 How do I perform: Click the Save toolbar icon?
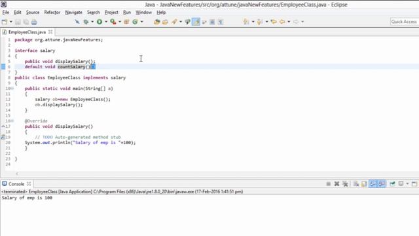pos(18,22)
